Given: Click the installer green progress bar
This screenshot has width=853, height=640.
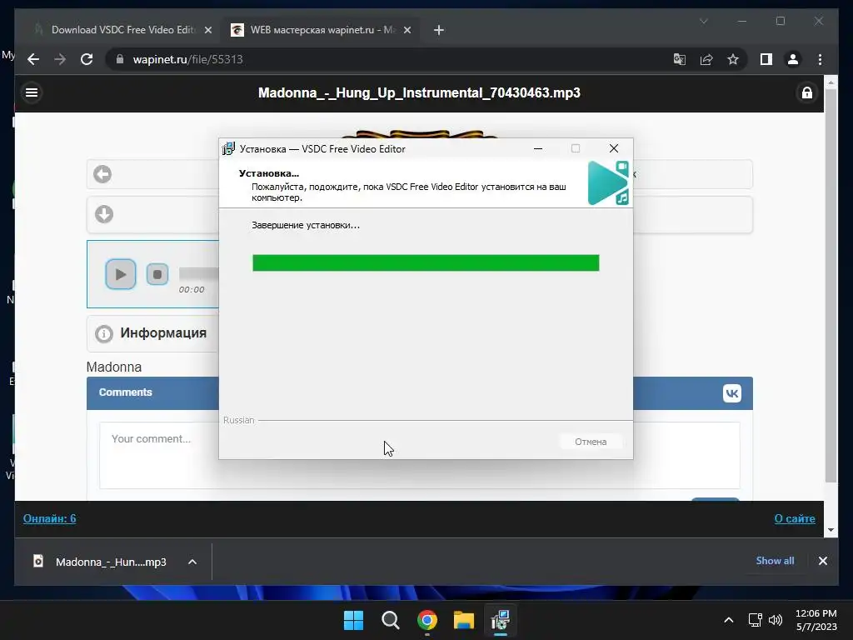Looking at the screenshot, I should [426, 262].
